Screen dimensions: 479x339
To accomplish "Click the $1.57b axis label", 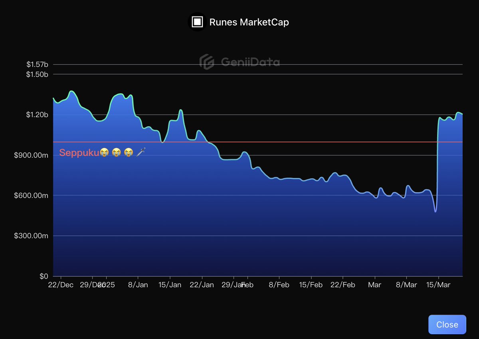I will (37, 64).
